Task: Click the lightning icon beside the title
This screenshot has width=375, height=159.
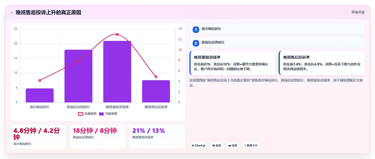Action: coord(12,13)
